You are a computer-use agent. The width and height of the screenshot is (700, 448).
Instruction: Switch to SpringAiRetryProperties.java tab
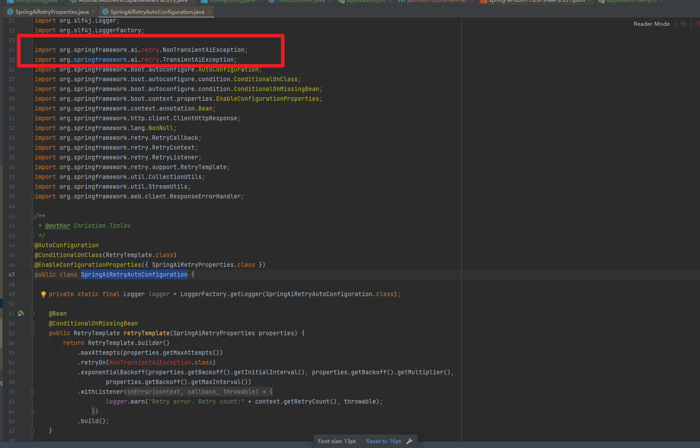52,12
